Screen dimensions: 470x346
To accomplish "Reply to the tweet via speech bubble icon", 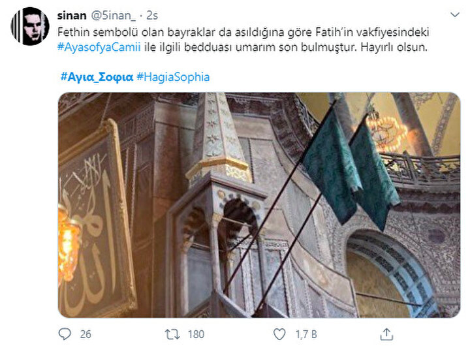I will tap(65, 334).
